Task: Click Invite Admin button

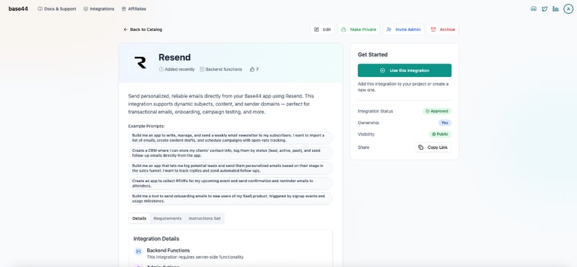Action: [x=404, y=30]
